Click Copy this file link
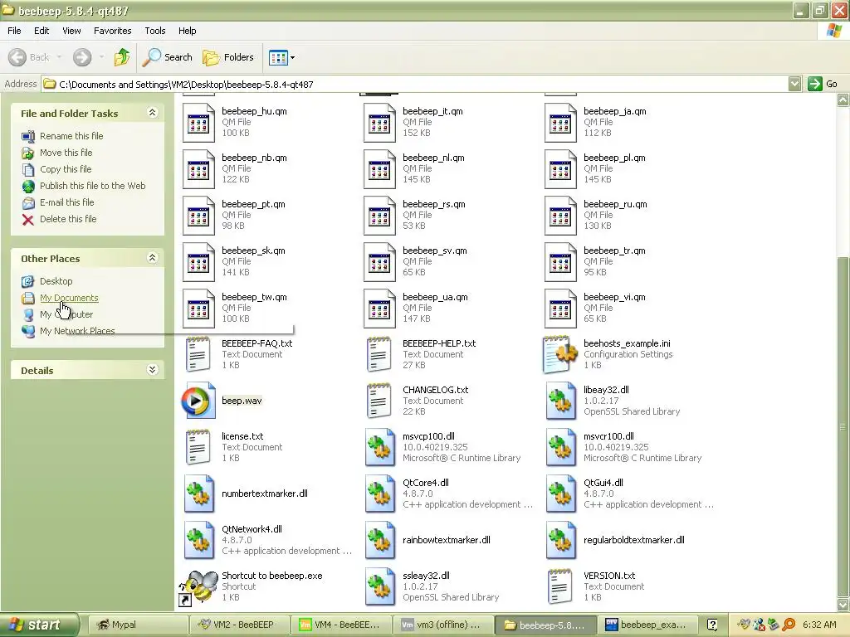The height and width of the screenshot is (637, 850). point(66,169)
